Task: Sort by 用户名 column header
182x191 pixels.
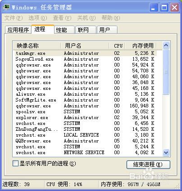Action: tap(85, 45)
